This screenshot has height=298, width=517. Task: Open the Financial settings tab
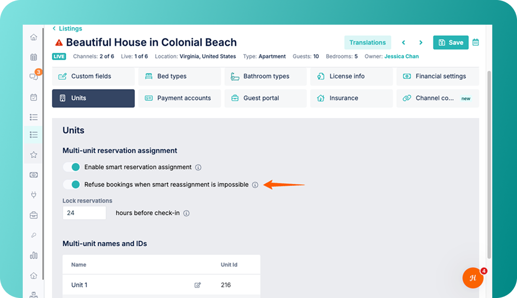tap(437, 76)
